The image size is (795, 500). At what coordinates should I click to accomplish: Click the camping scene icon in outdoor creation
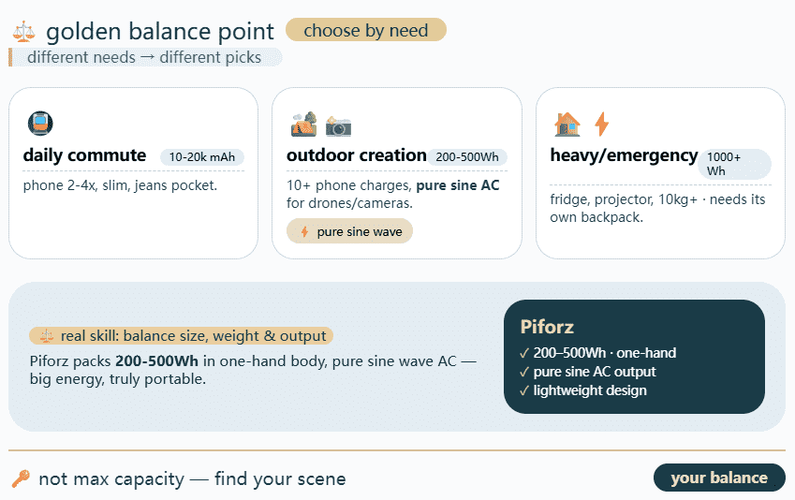pos(303,125)
